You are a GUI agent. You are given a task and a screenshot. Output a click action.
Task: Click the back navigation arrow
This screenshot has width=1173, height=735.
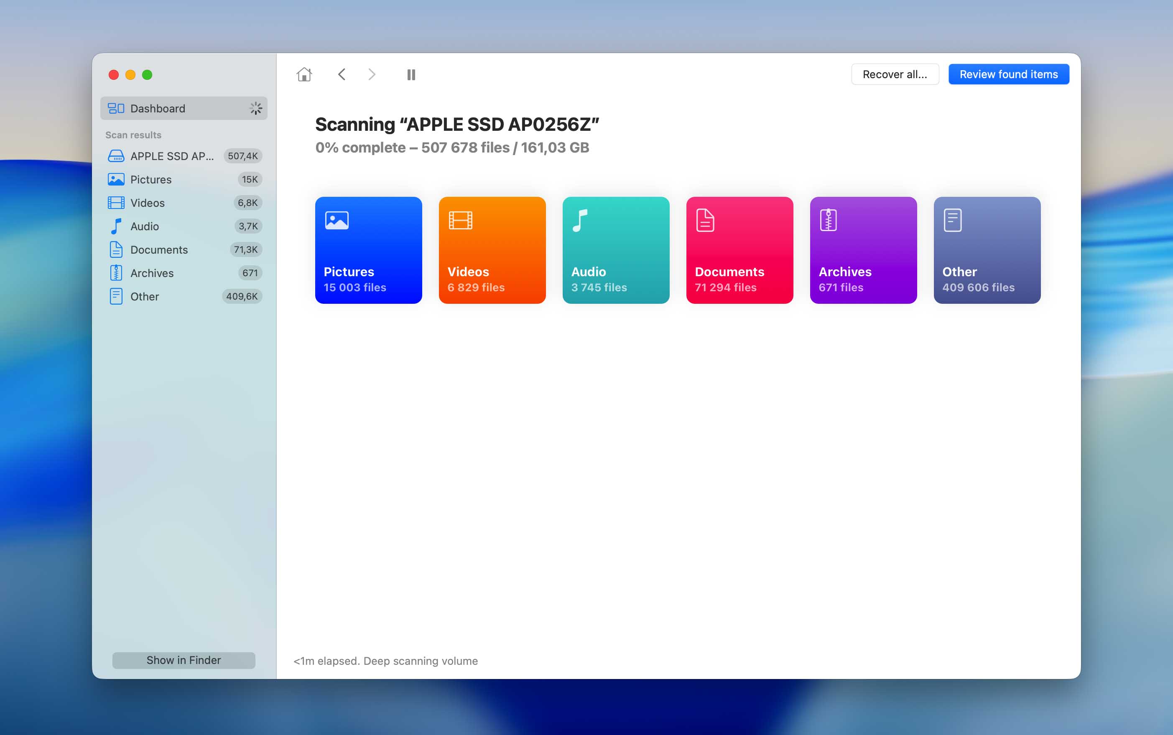[342, 74]
